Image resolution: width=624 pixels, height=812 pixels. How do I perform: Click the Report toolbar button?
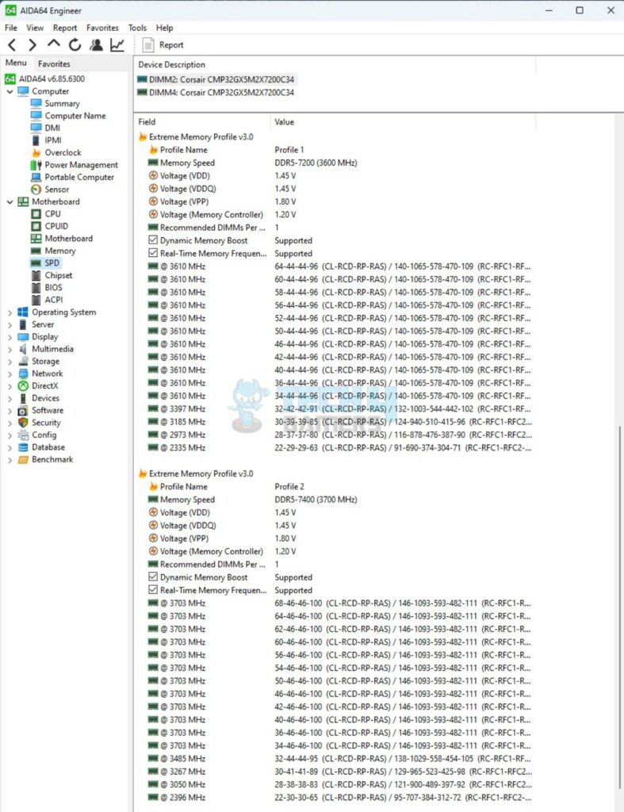click(x=163, y=45)
